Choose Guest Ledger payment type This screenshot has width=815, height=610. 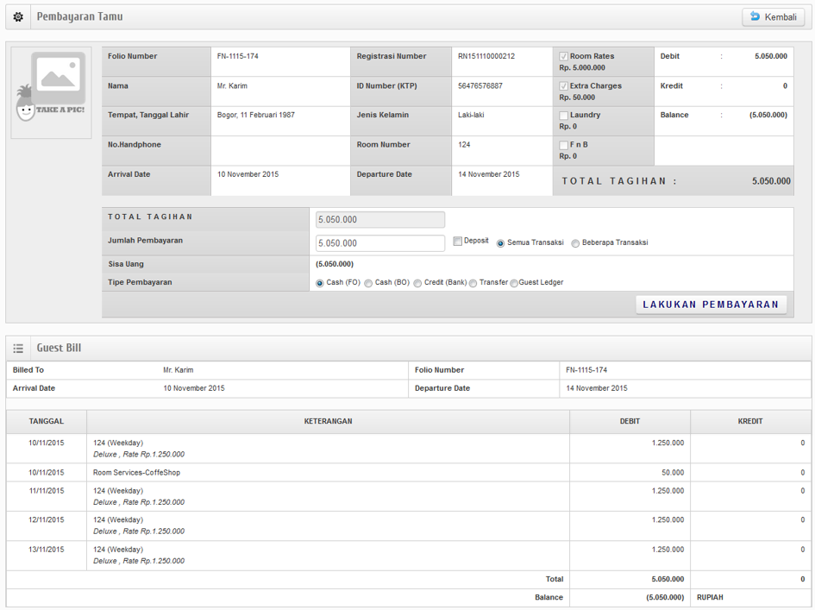click(x=514, y=283)
